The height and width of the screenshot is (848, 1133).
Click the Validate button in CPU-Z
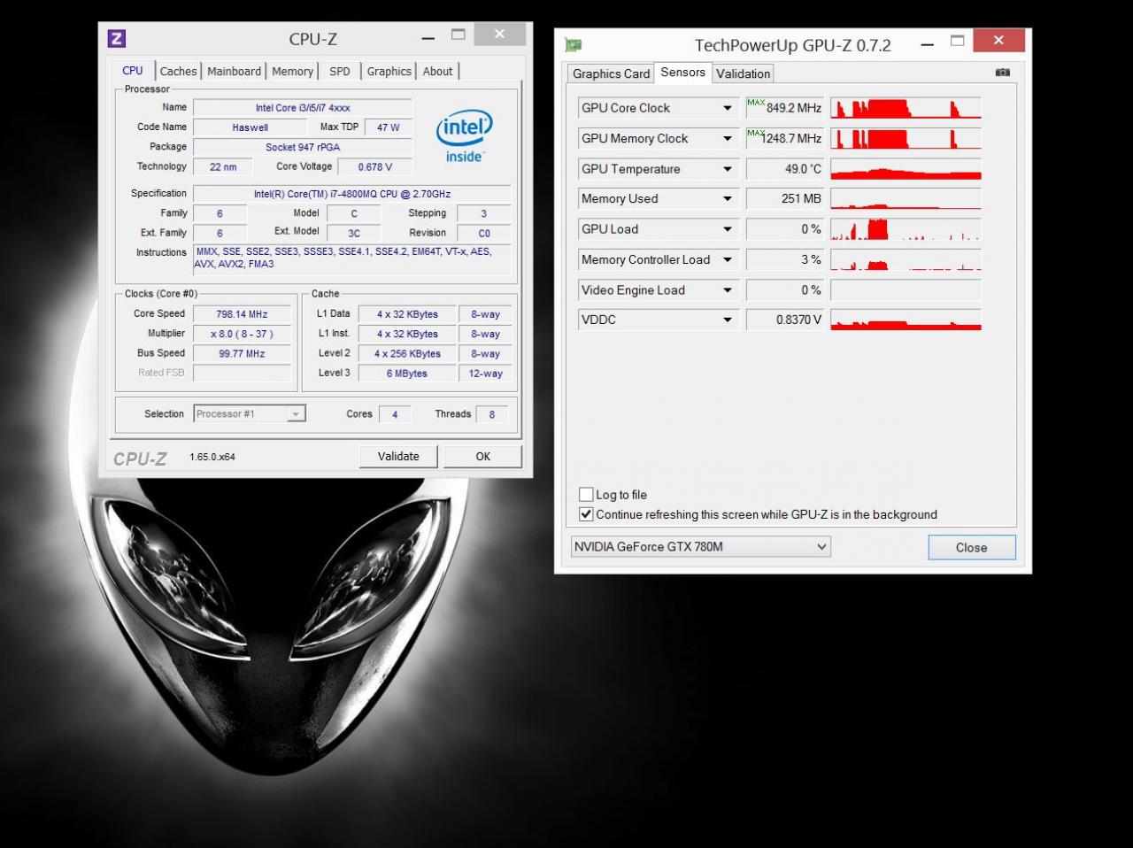point(398,457)
